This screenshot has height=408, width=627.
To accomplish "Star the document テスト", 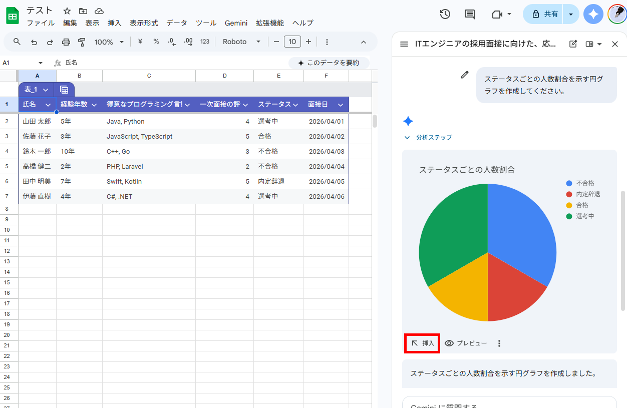I will click(x=67, y=11).
